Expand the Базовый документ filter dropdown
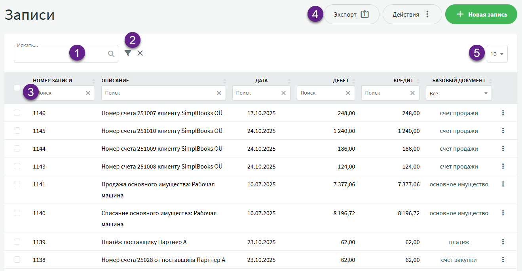Screen dimensions: 522x271 [x=459, y=93]
